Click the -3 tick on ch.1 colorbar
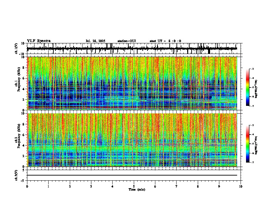 pos(253,69)
